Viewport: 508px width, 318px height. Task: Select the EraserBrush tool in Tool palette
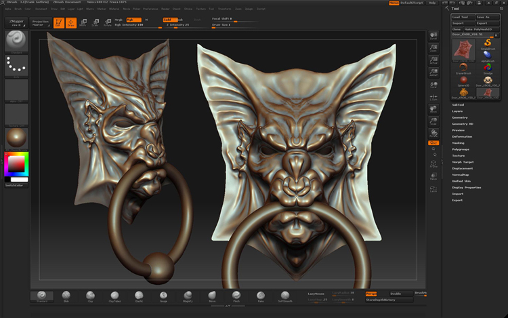tap(463, 68)
